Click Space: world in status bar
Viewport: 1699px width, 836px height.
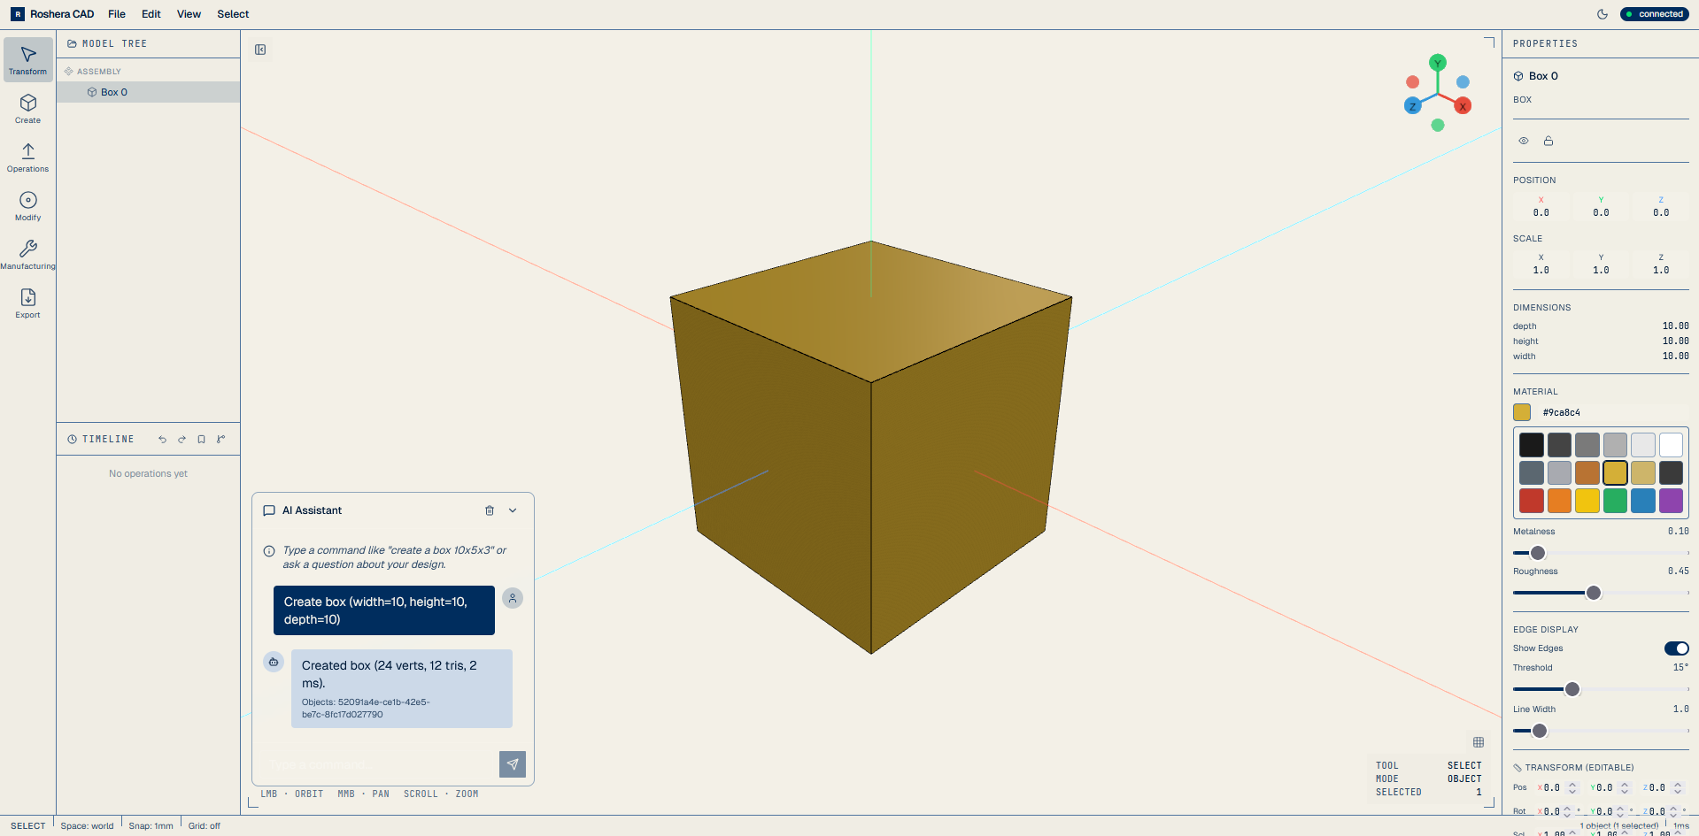tap(87, 826)
